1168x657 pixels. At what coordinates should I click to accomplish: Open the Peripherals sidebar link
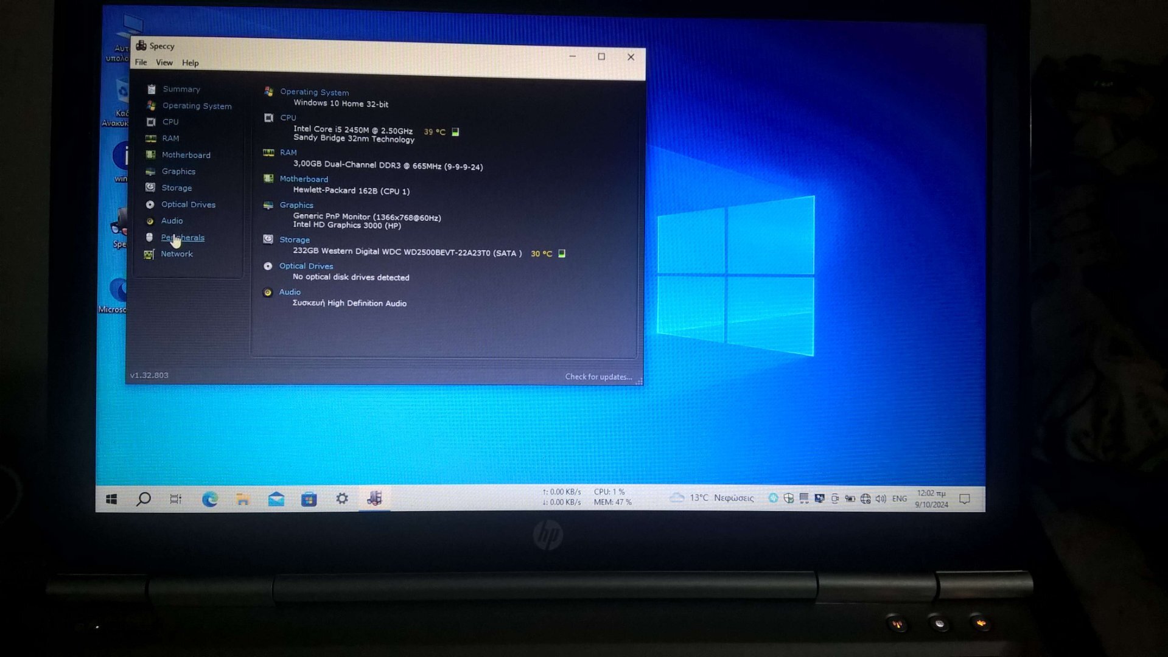pos(183,237)
